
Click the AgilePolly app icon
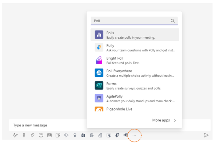pos(99,98)
